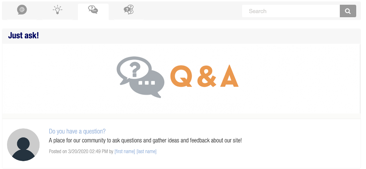Click the orange letter A in banner
This screenshot has height=169, width=366.
pos(229,76)
